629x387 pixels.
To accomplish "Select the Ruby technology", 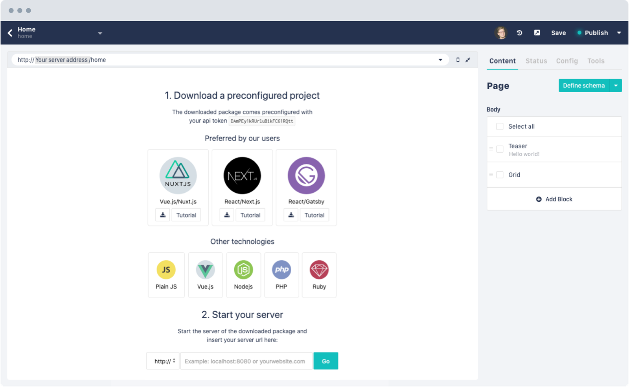I will point(319,275).
